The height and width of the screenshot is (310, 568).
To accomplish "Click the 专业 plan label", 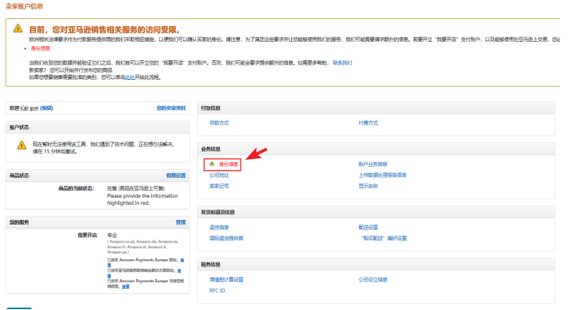I will click(112, 235).
